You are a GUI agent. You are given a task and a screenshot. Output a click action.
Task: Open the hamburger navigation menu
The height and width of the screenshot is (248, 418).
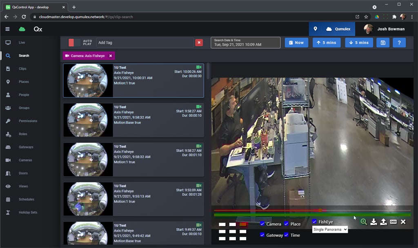coord(7,29)
